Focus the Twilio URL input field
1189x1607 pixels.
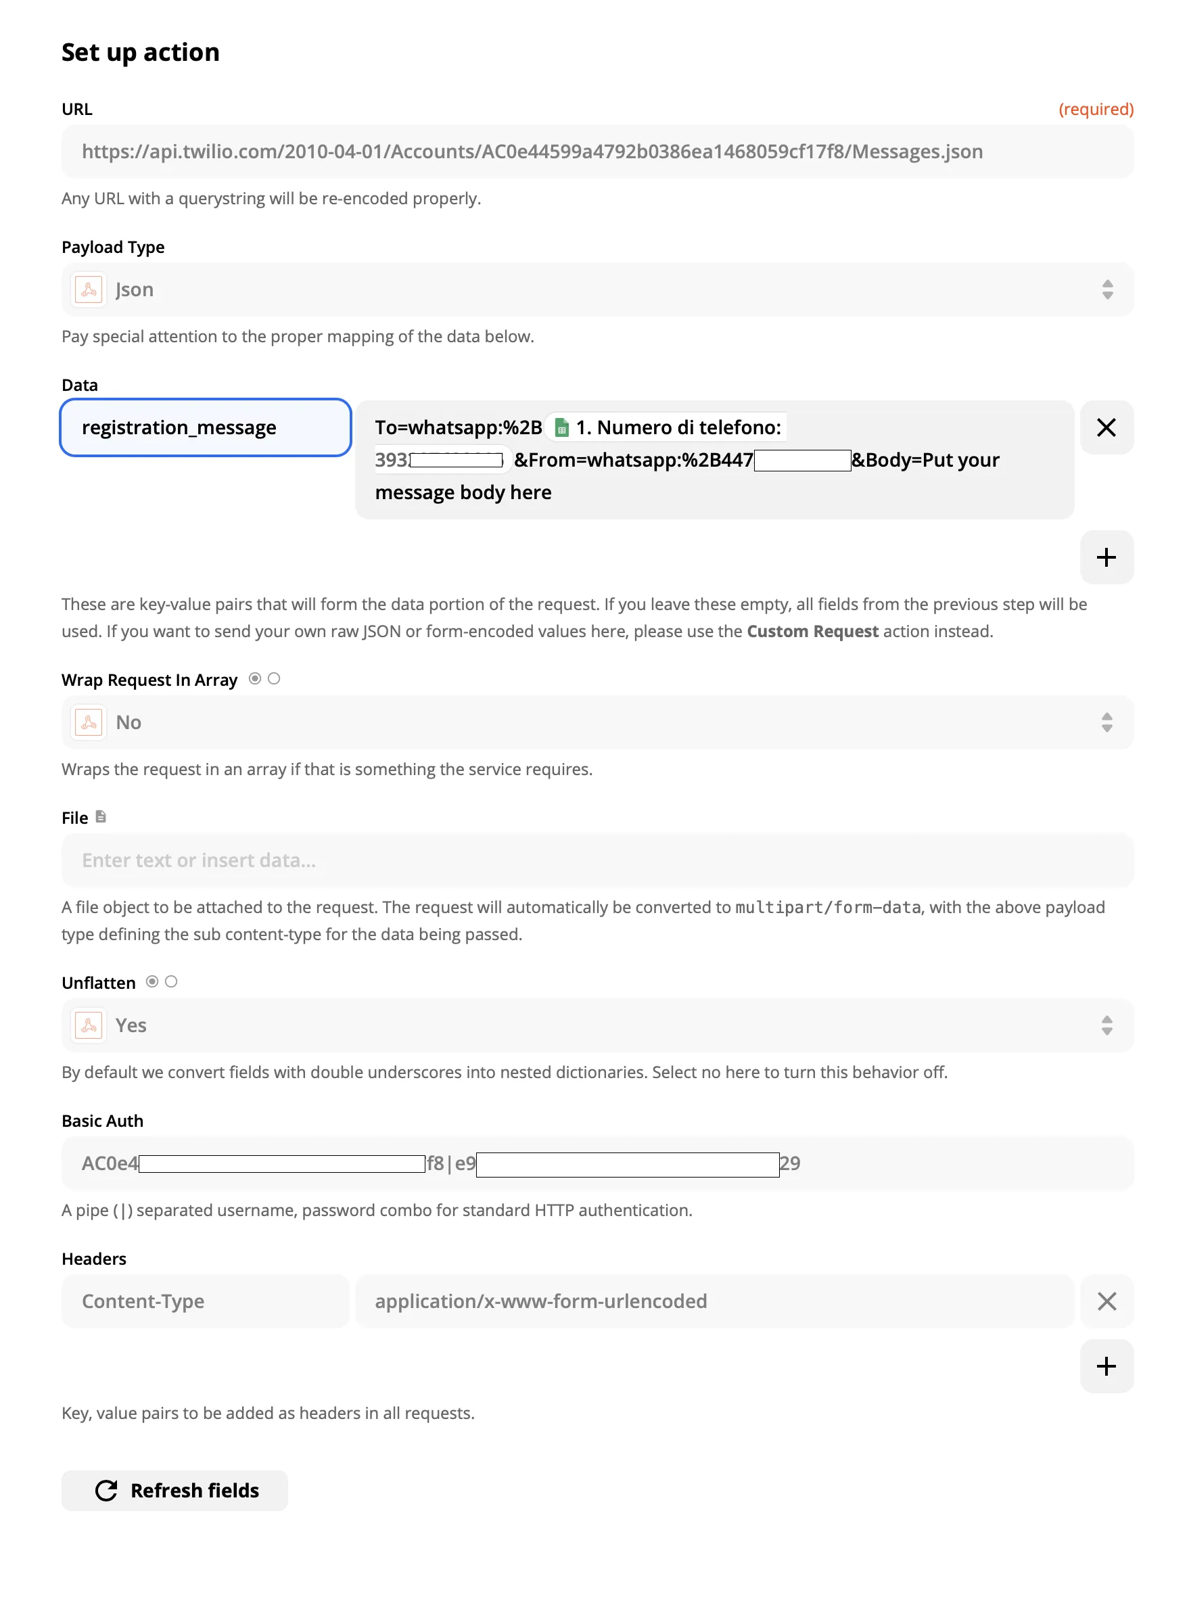click(x=597, y=151)
